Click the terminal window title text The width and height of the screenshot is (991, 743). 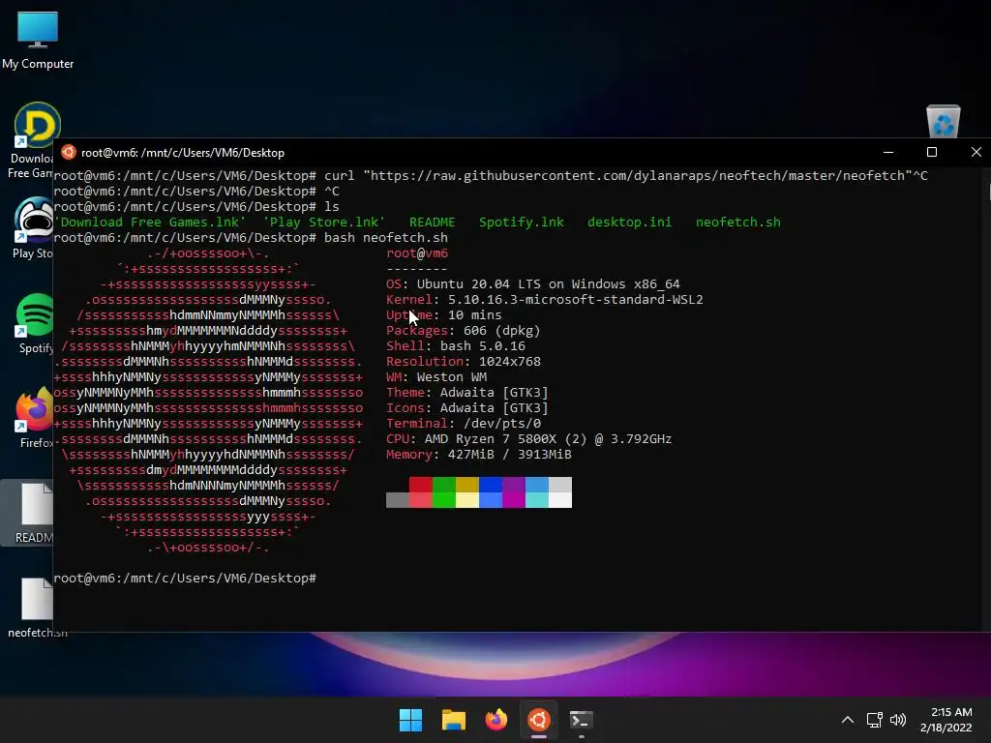coord(183,153)
